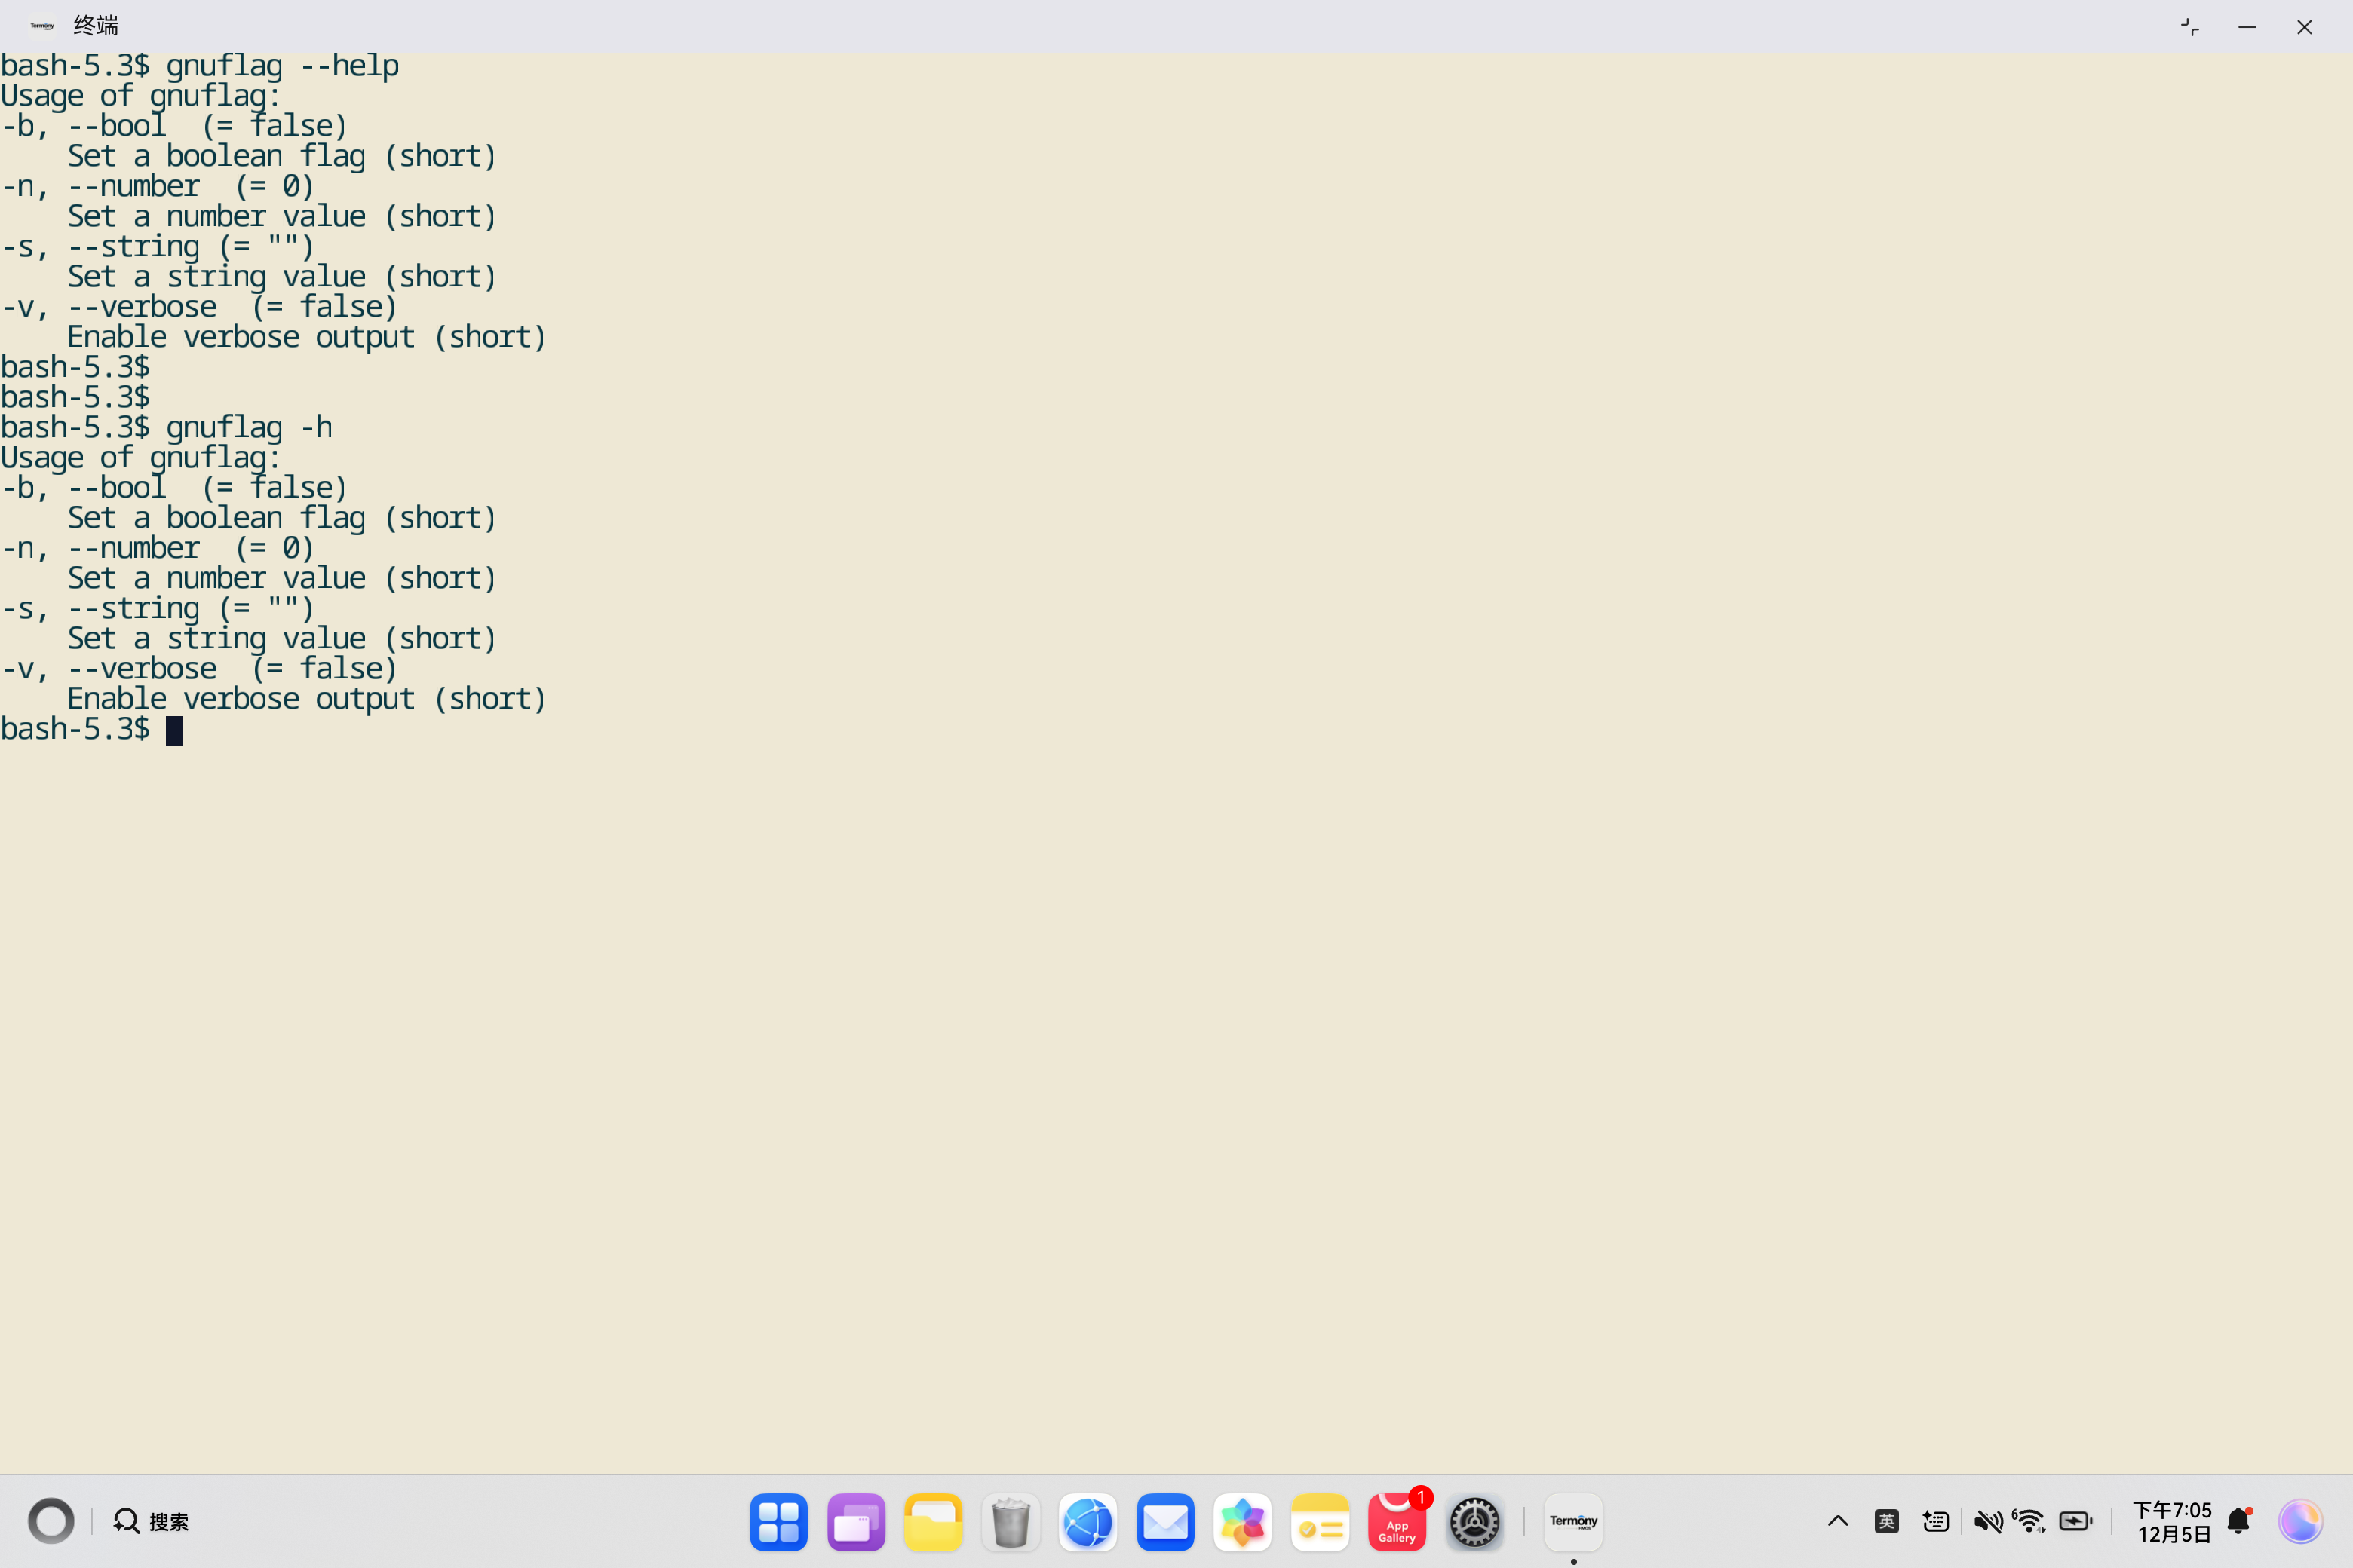The height and width of the screenshot is (1568, 2353).
Task: Click the 搜索 search field in taskbar
Action: coord(152,1521)
